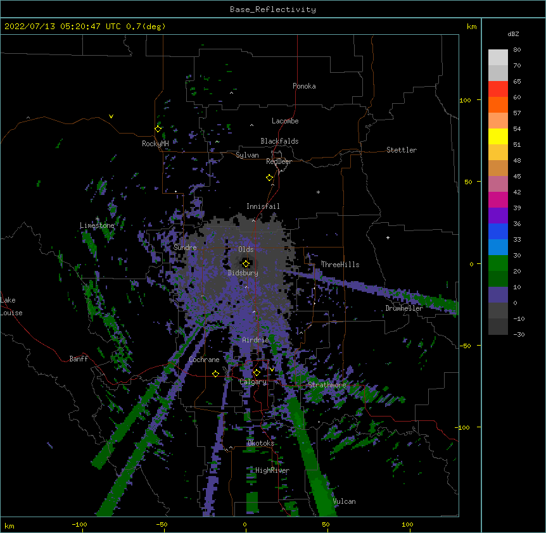Click the -30 value on the dBZ scale
The image size is (546, 533).
tap(519, 334)
